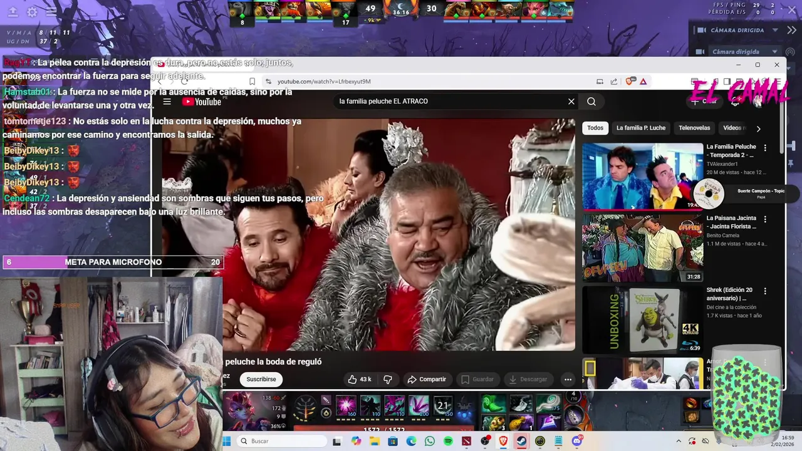The image size is (802, 451).
Task: Dislike the video with thumbs down
Action: (388, 379)
